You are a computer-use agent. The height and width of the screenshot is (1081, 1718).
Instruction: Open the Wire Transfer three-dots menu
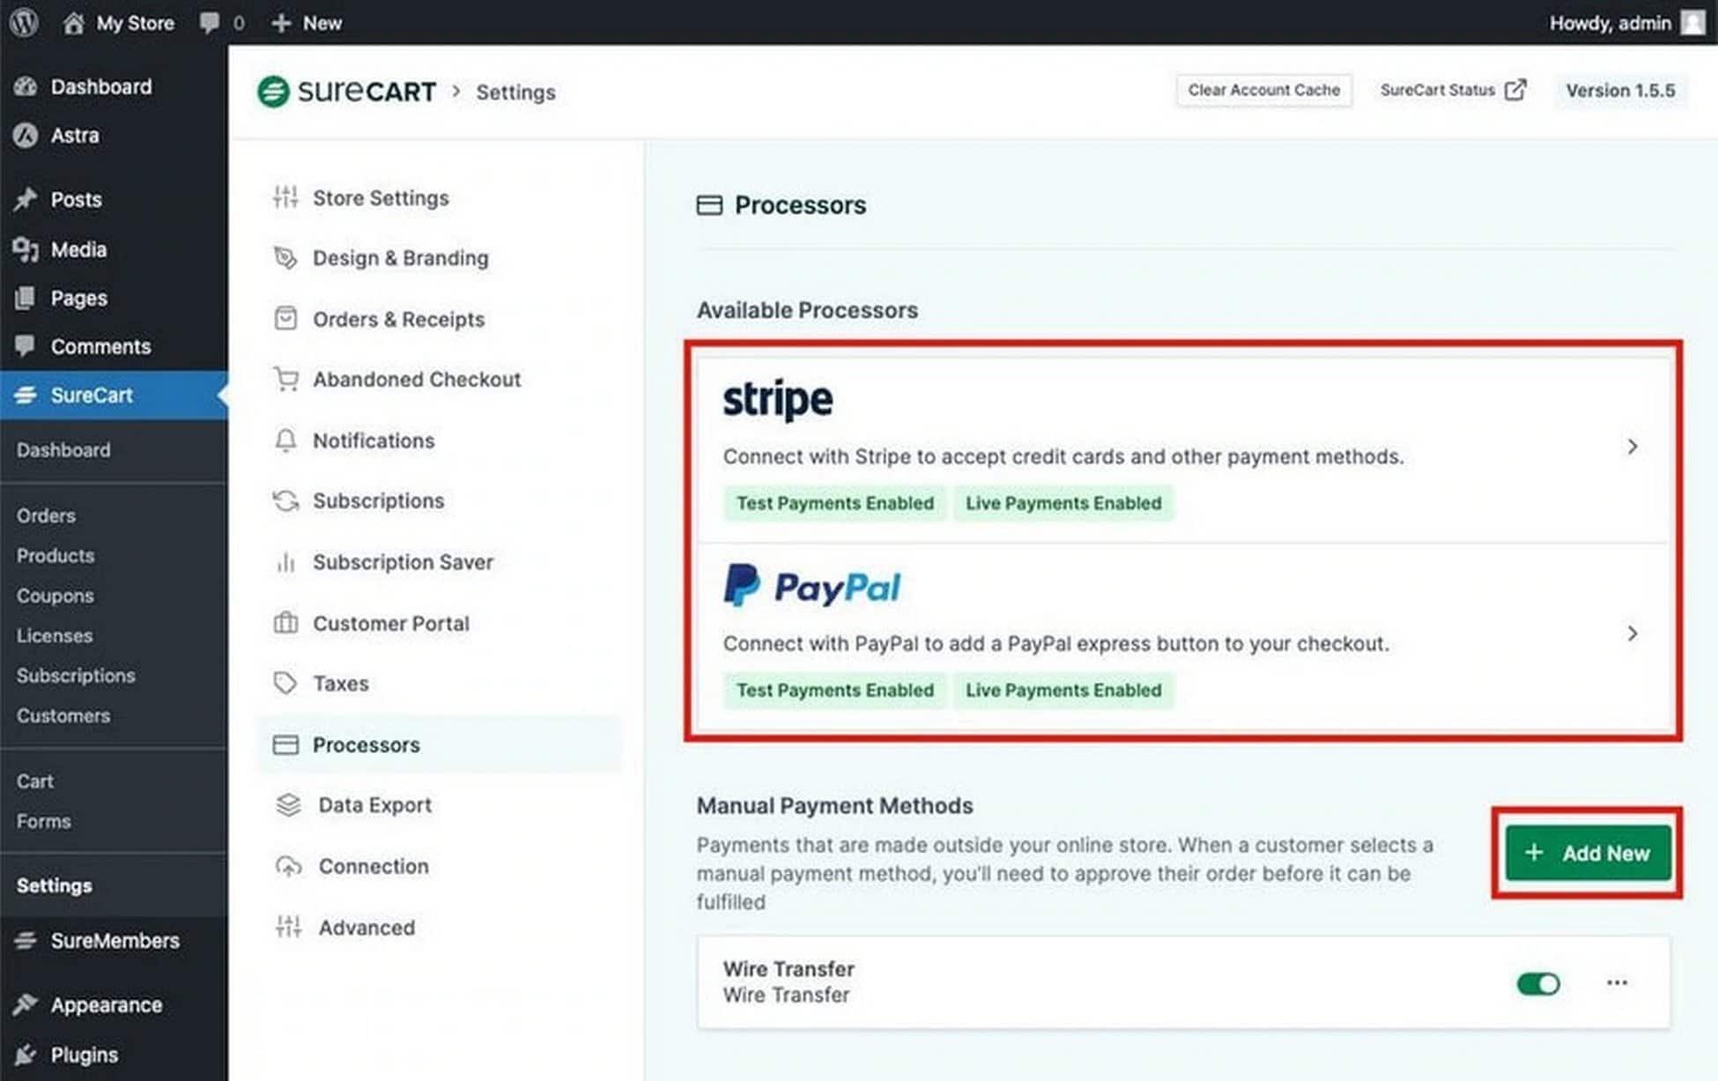tap(1617, 982)
